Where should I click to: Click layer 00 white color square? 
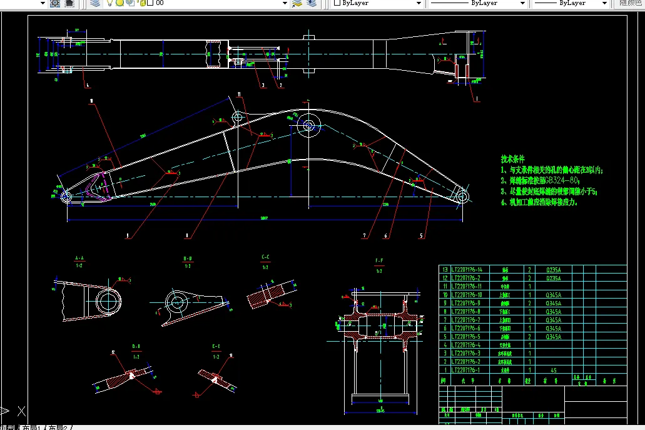[150, 3]
